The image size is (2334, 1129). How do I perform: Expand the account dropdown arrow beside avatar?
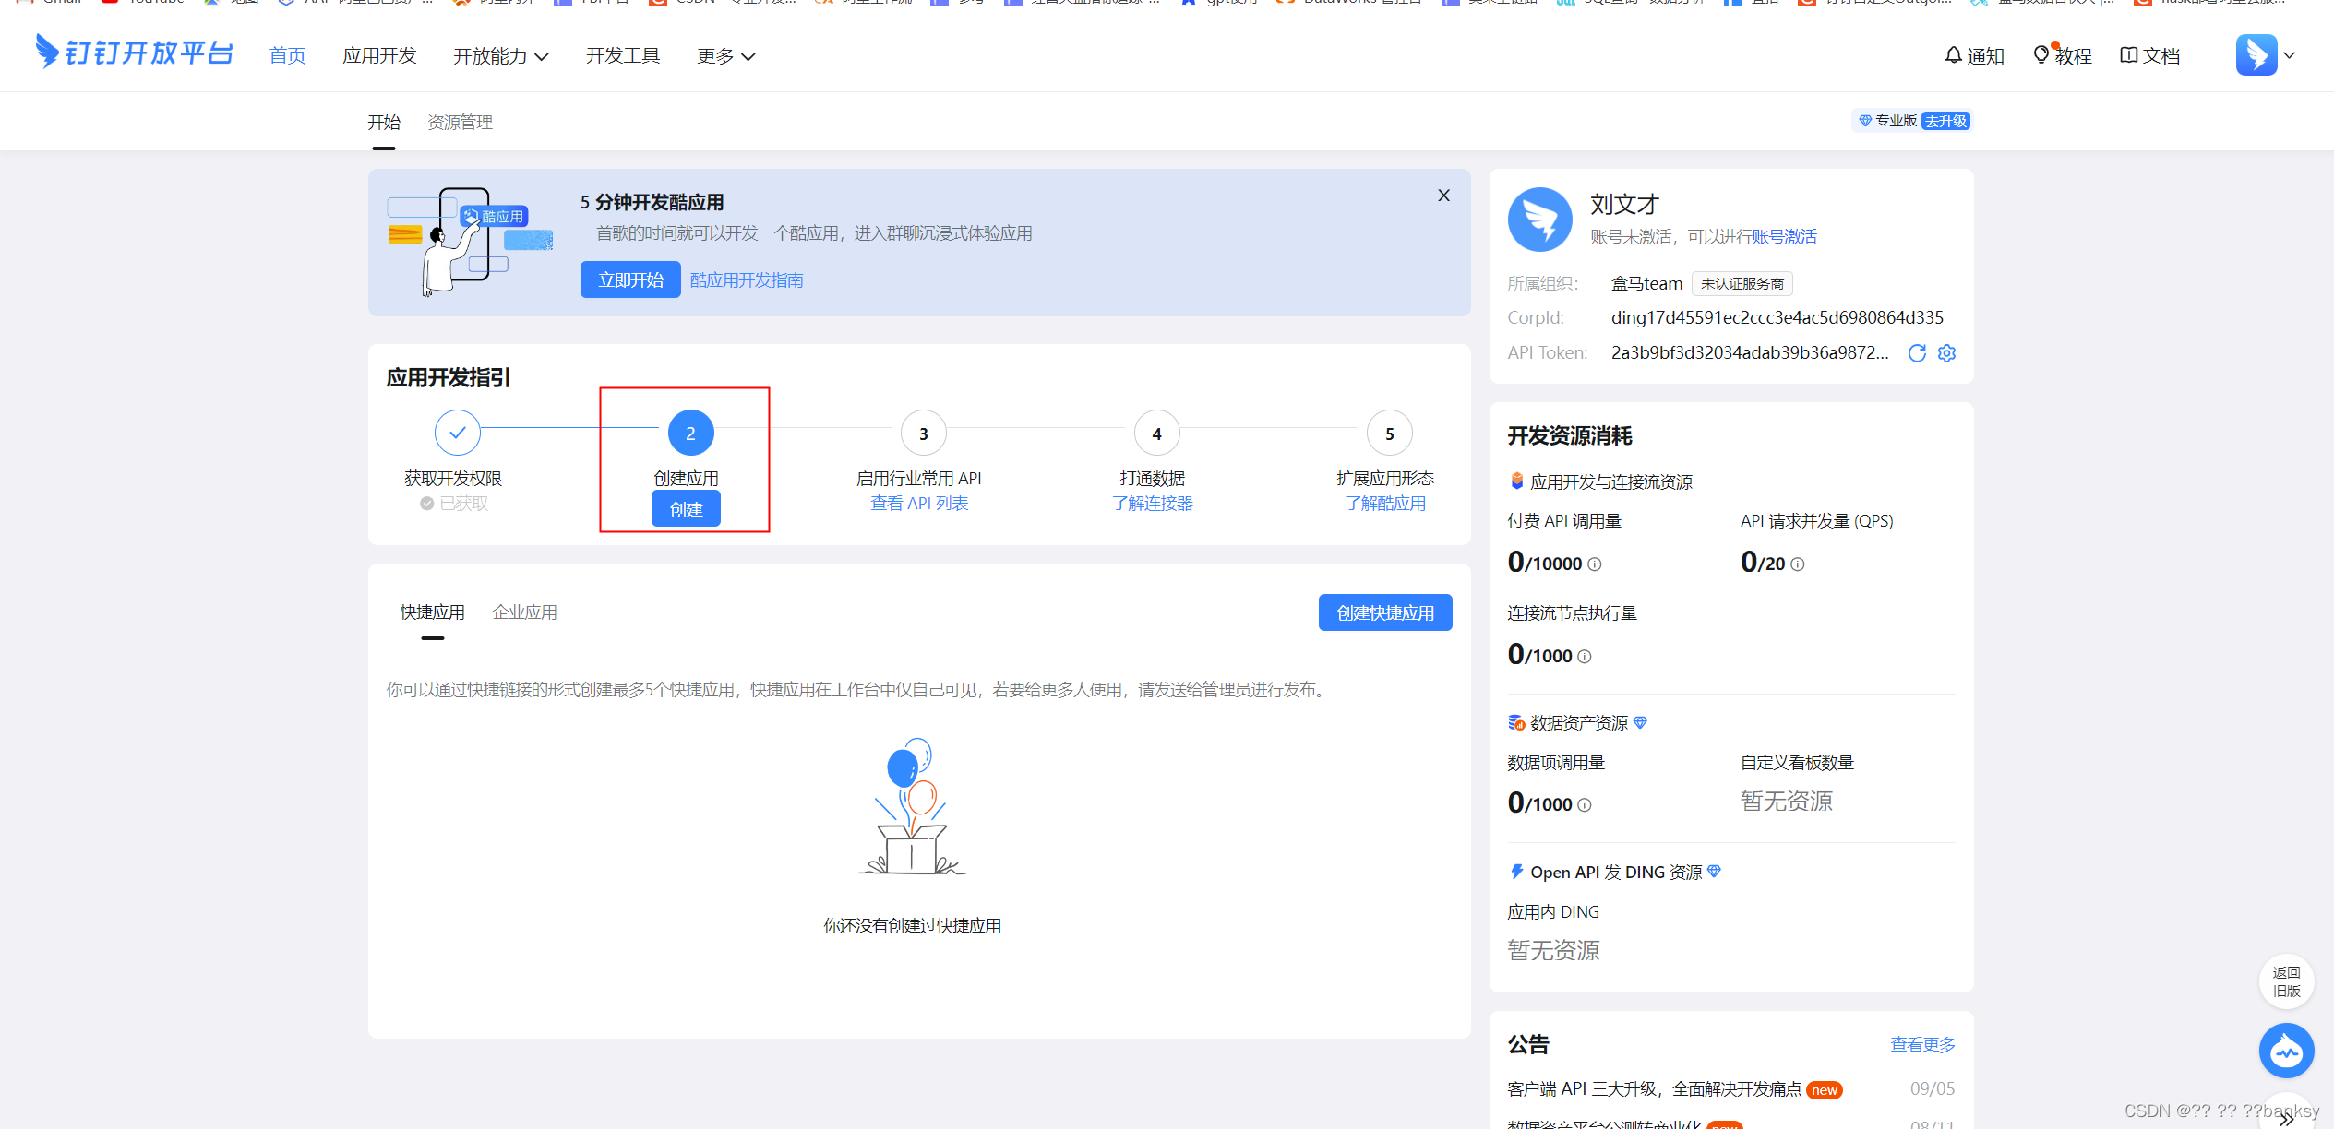tap(2290, 55)
